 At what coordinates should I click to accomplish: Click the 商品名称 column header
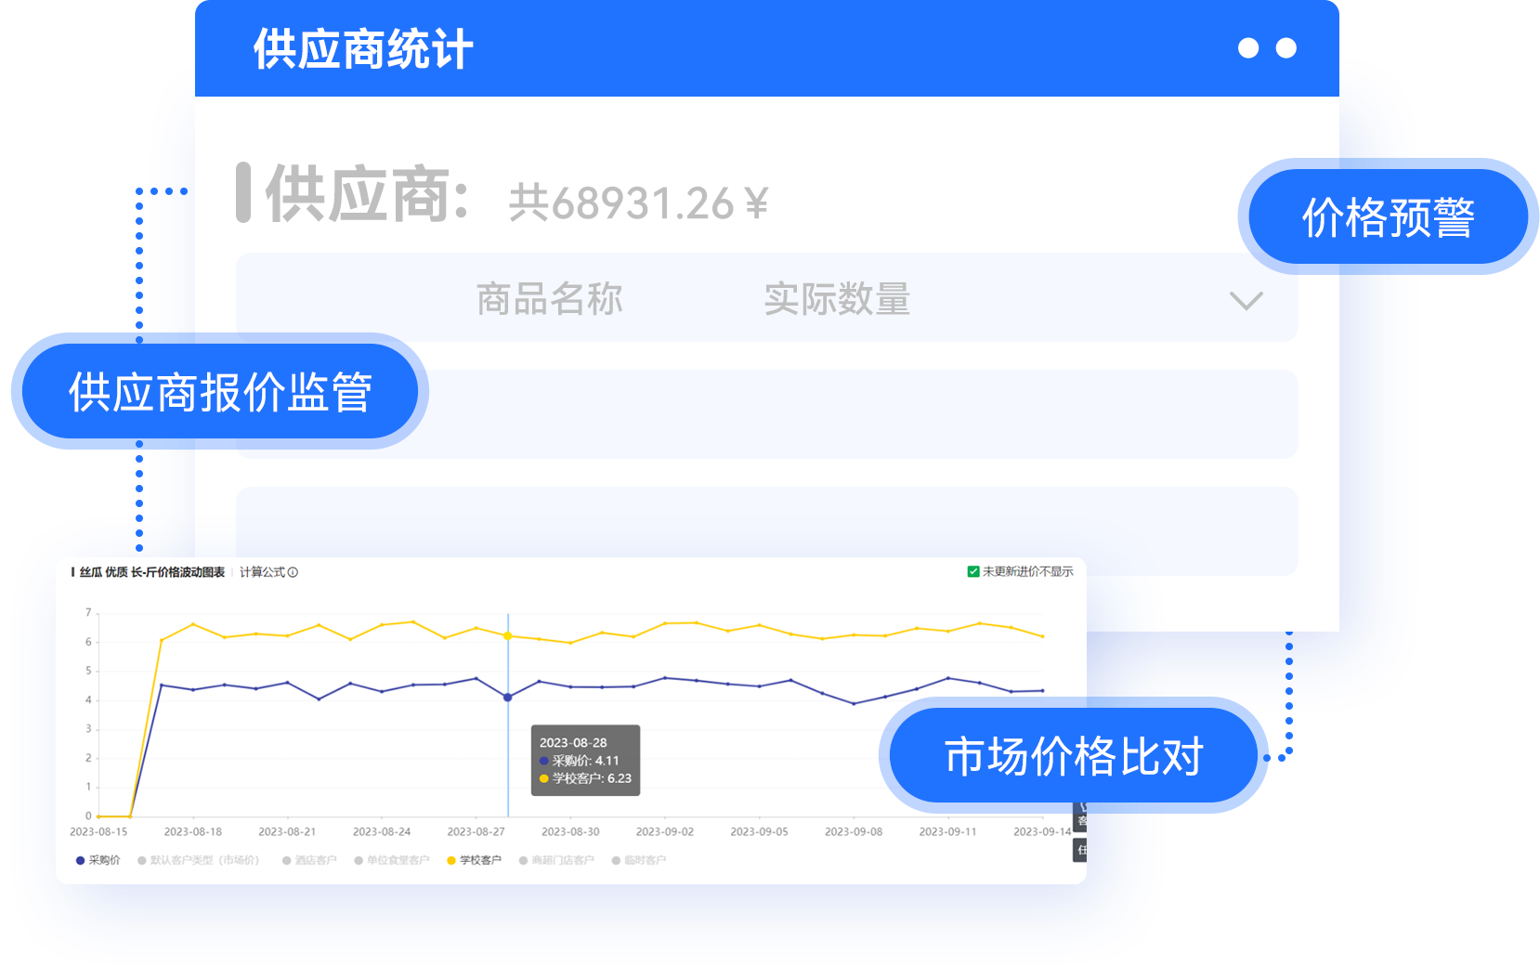(549, 299)
